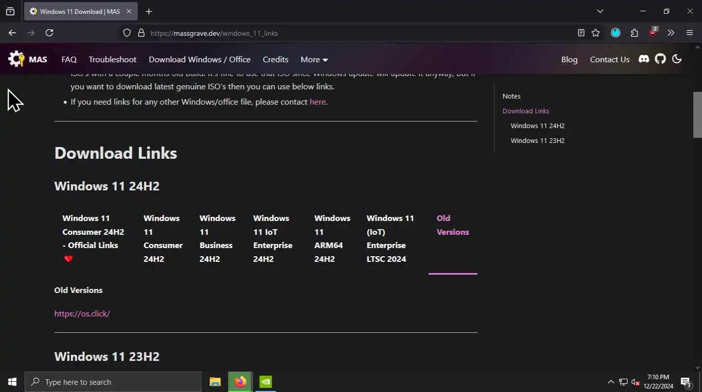Screen dimensions: 702x392
Task: Click the site padlock security icon
Action: click(141, 33)
